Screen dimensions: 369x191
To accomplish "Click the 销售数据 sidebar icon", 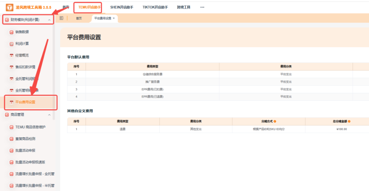I will click(11, 32).
